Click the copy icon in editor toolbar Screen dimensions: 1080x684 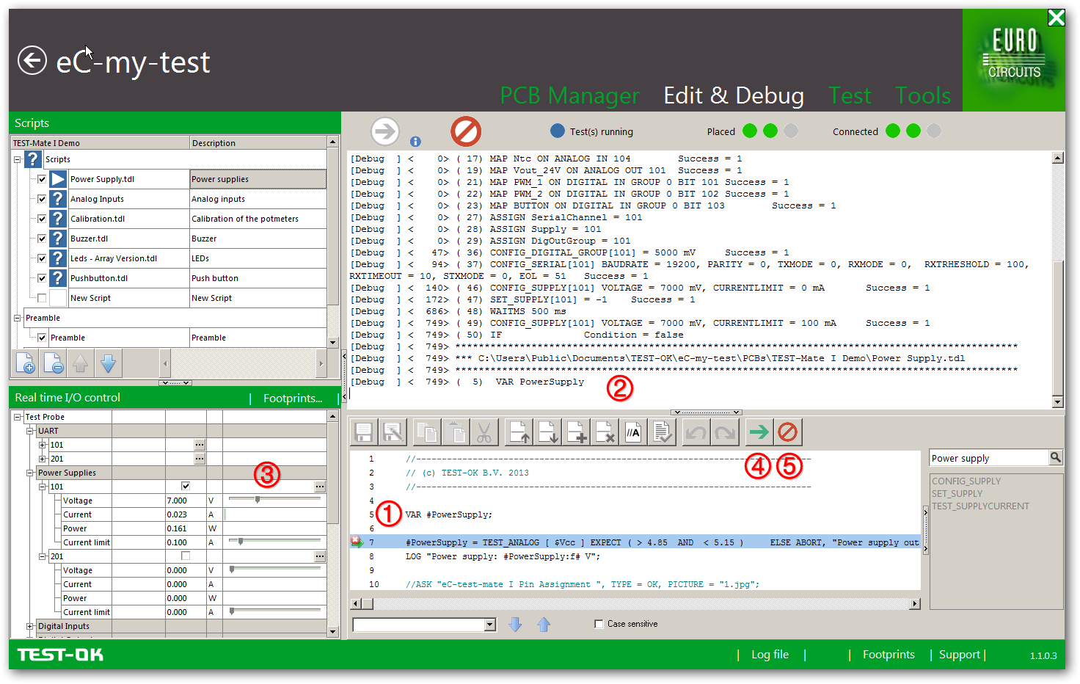click(x=426, y=432)
